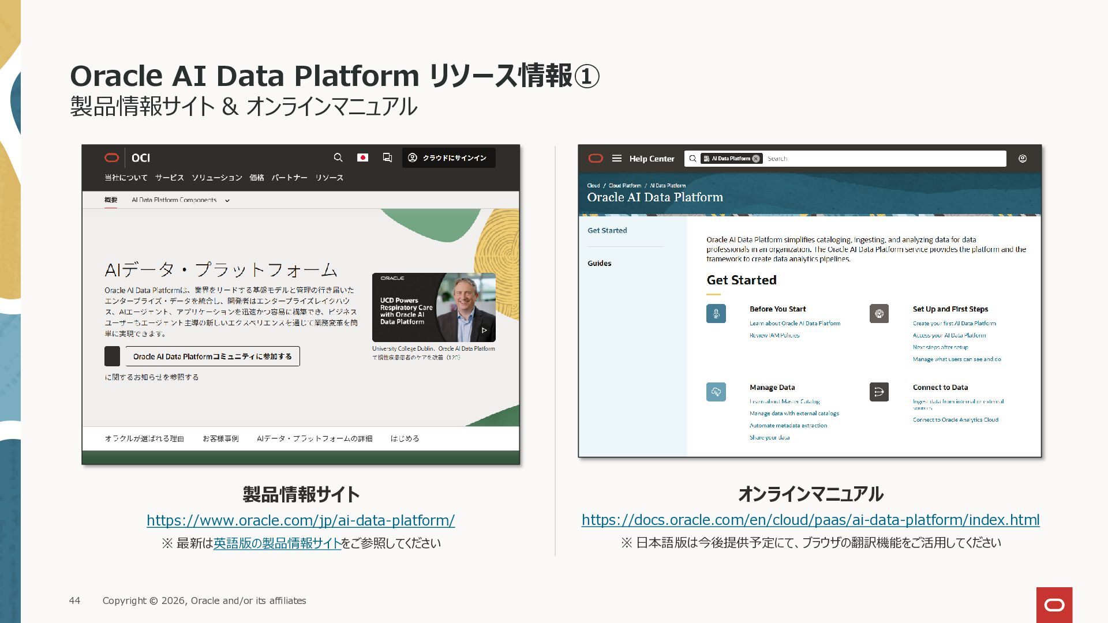Select the Get Started sidebar item
The height and width of the screenshot is (623, 1108).
coord(607,230)
